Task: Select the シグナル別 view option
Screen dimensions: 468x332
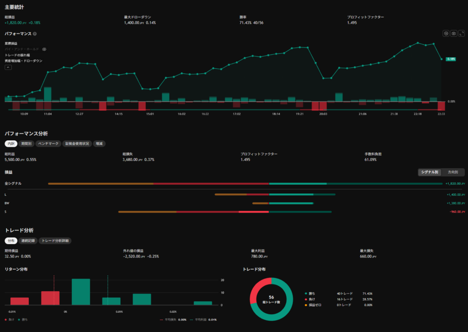Action: click(430, 172)
